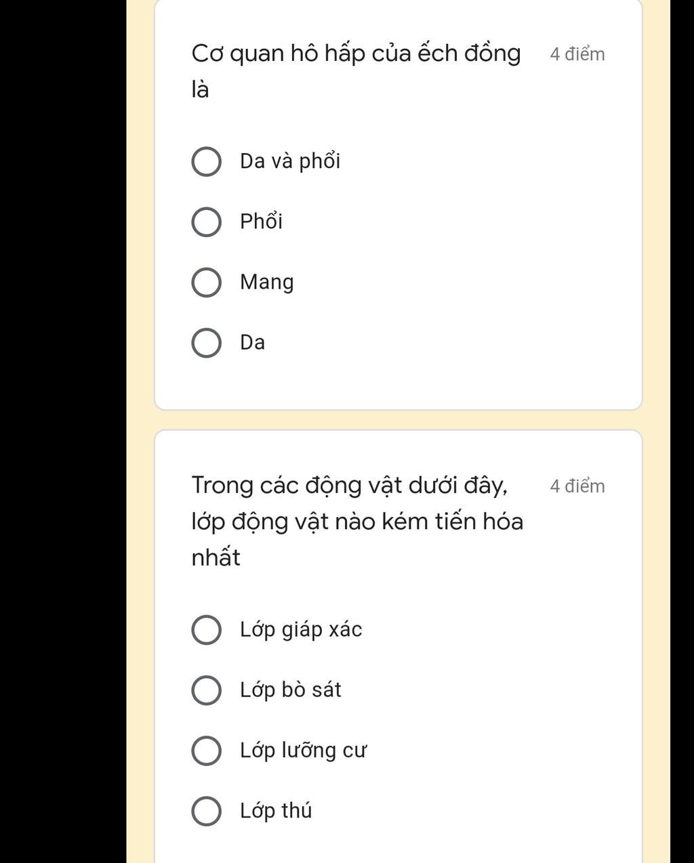Click the 'kém tiến hóa nhất' question text
The width and height of the screenshot is (694, 863).
[x=357, y=521]
